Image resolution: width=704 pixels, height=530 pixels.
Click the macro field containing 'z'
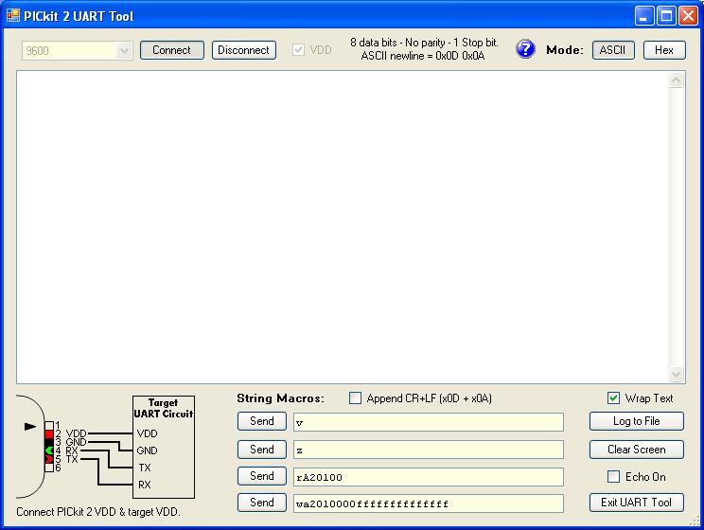coord(429,450)
